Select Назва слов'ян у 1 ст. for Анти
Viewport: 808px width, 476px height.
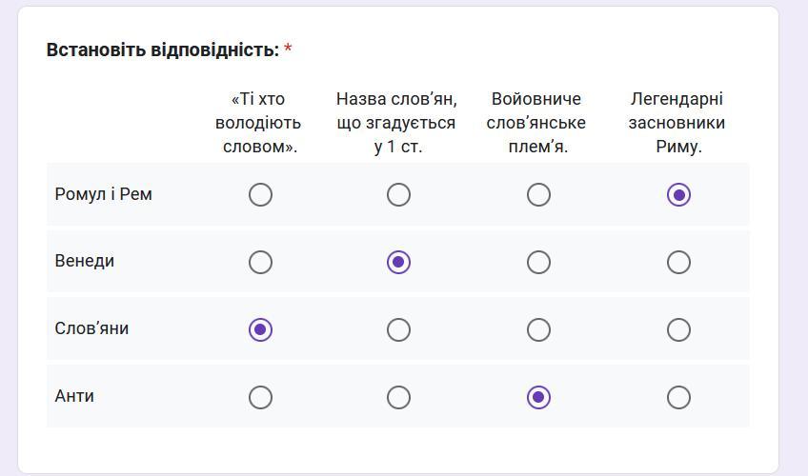point(398,397)
